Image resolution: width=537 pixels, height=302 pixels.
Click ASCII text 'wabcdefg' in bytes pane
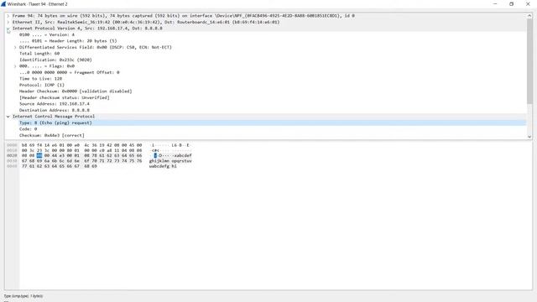[159, 166]
